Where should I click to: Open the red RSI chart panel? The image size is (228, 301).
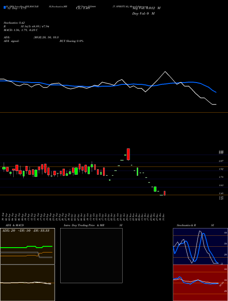200,283
